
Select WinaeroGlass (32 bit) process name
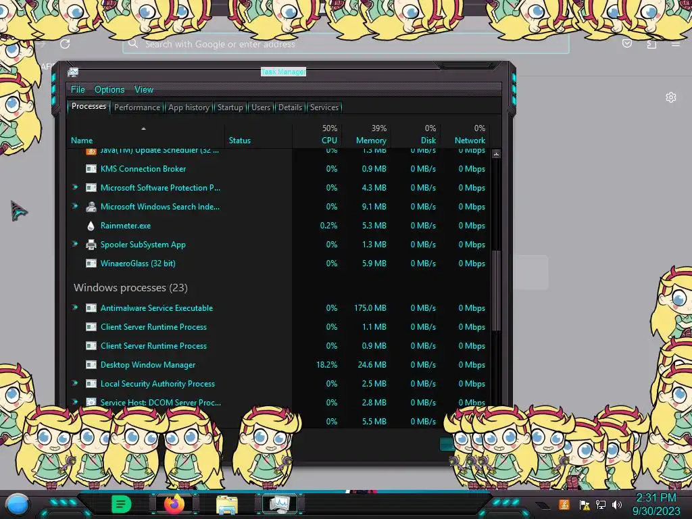click(138, 264)
